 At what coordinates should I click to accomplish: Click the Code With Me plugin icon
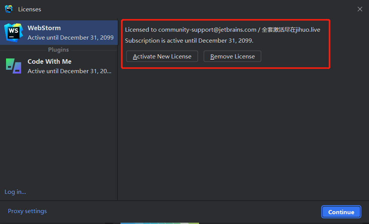pos(14,66)
